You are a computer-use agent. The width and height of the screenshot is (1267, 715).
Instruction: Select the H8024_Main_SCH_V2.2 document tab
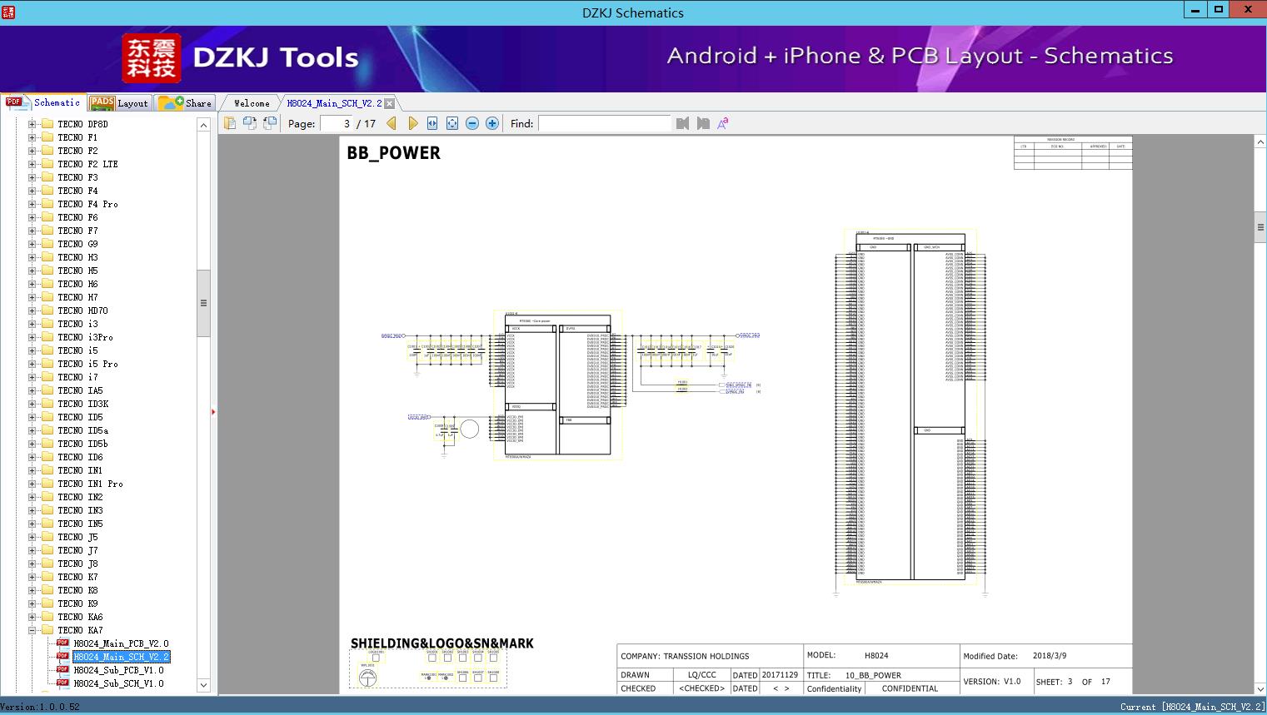point(334,103)
